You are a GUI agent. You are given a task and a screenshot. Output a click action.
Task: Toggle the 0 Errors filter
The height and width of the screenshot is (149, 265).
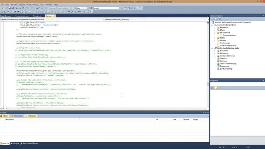click(x=5, y=116)
